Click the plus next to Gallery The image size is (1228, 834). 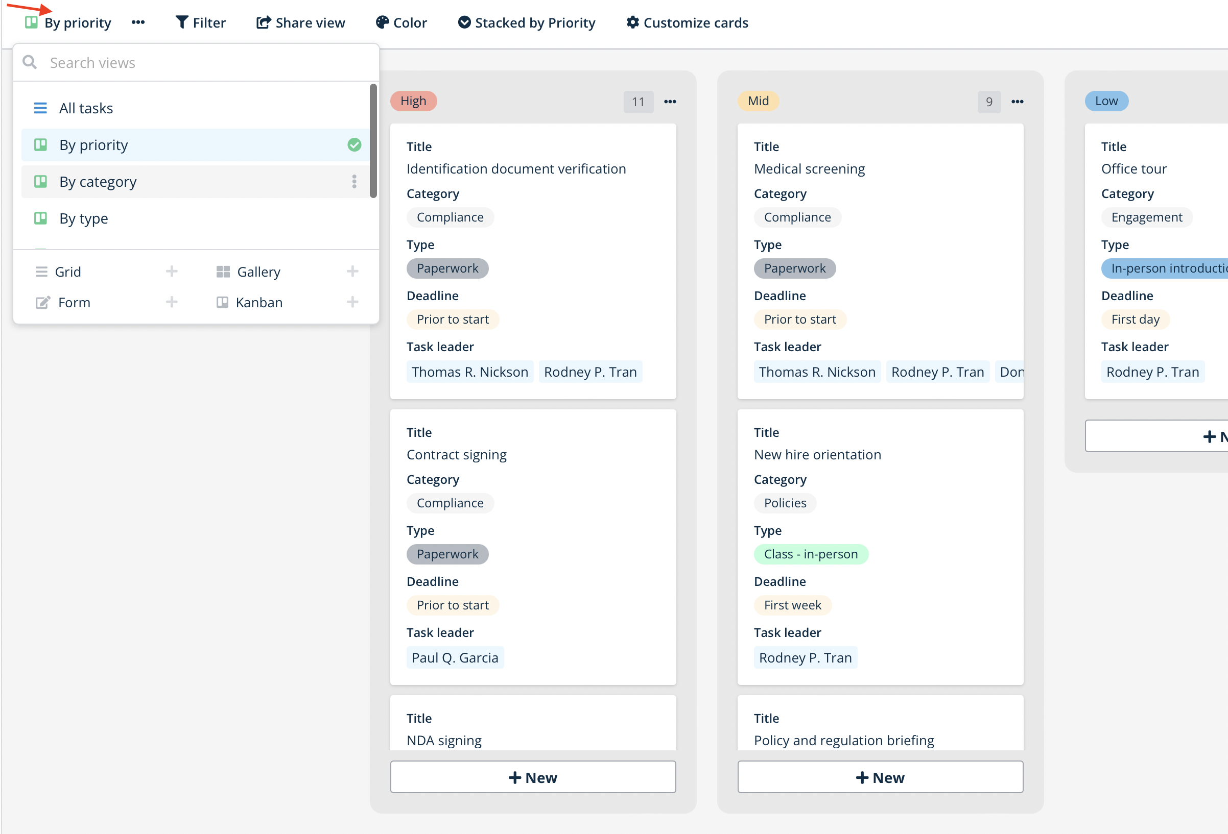352,272
